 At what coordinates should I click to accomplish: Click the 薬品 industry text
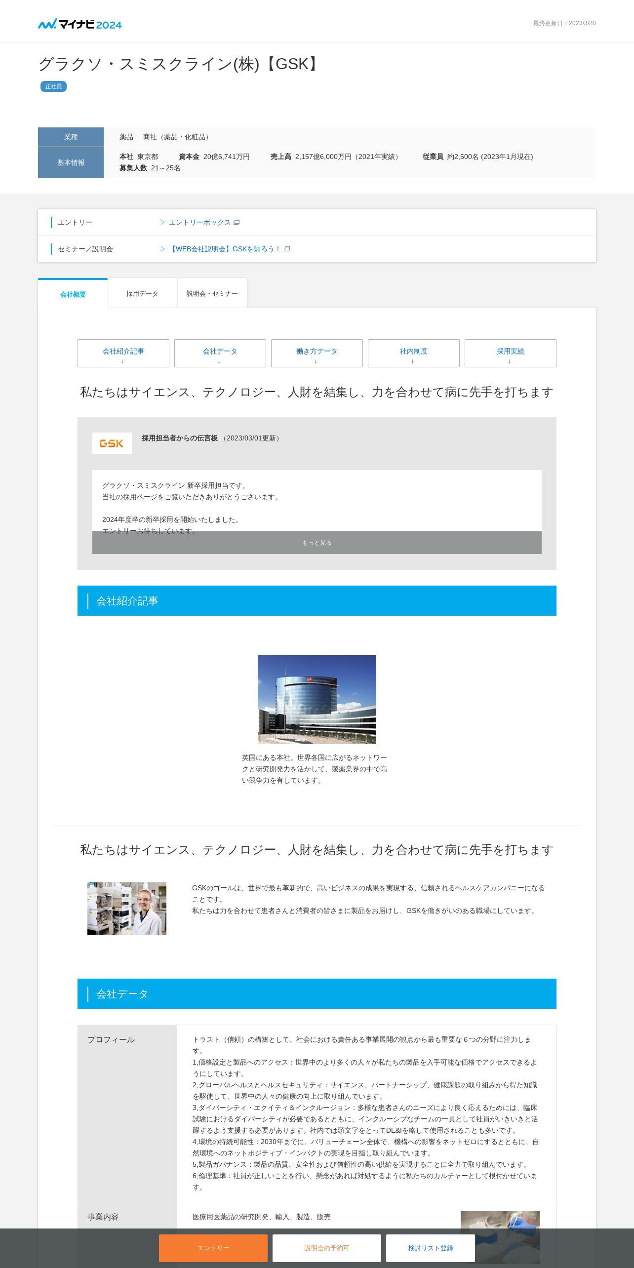pos(126,137)
